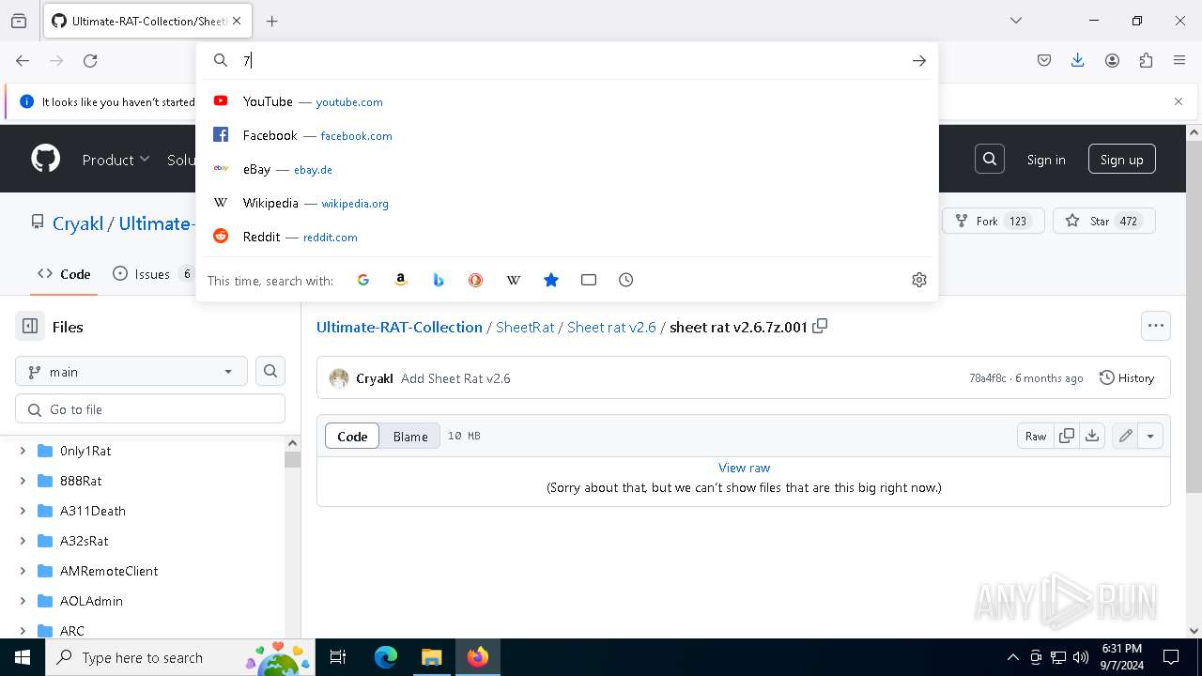Switch to the Blame view toggle

[x=410, y=437]
